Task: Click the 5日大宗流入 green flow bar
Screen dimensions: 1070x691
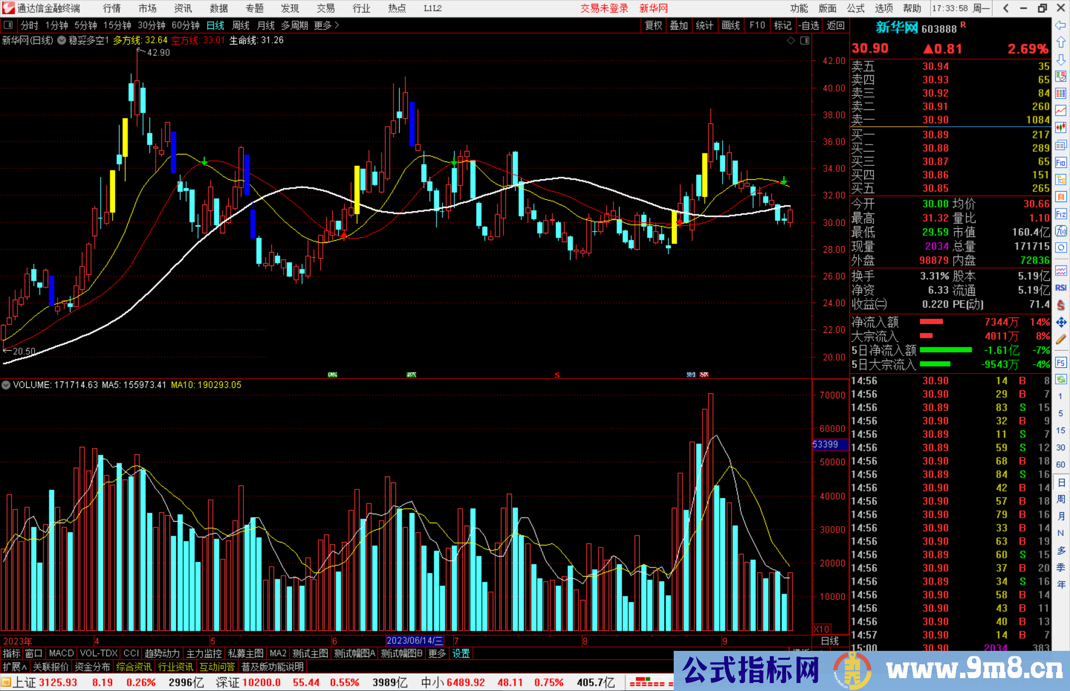Action: point(935,364)
